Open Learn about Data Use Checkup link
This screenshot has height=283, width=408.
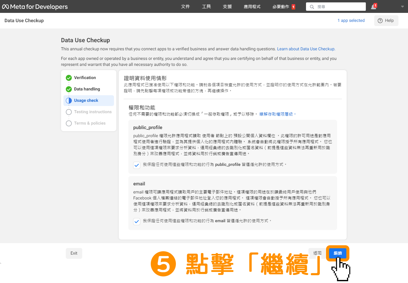pos(306,49)
